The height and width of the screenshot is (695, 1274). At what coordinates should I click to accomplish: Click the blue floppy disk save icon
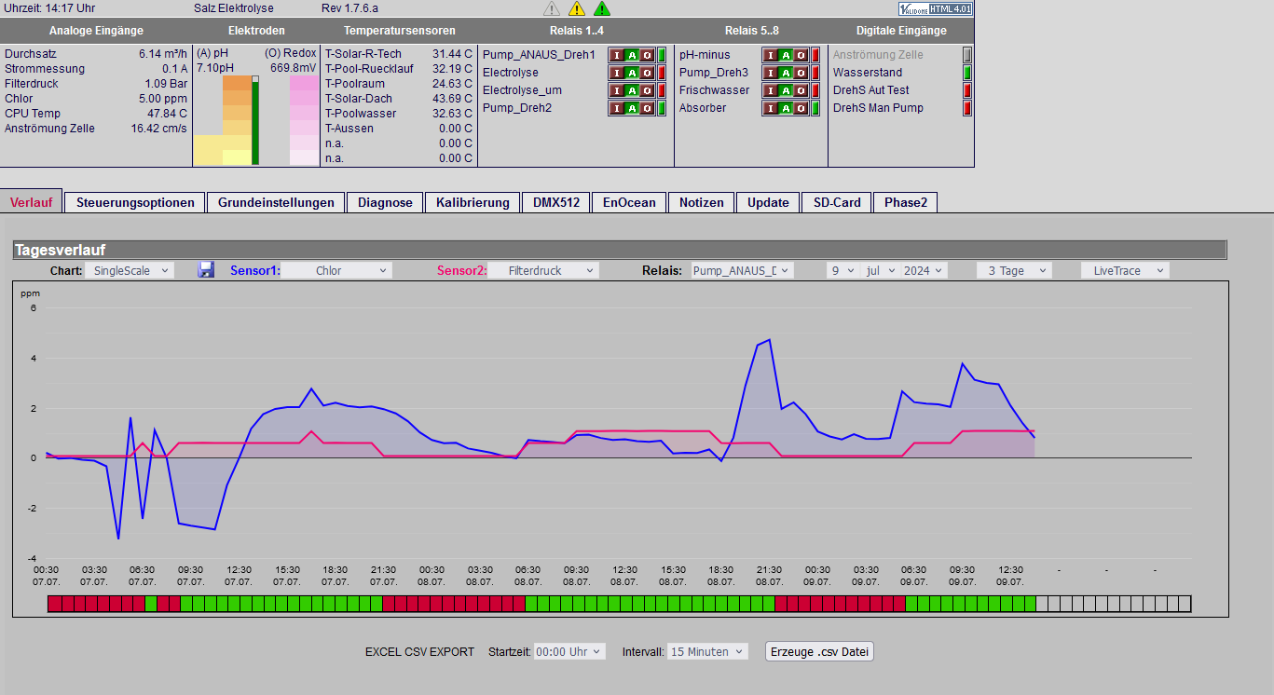[x=206, y=270]
